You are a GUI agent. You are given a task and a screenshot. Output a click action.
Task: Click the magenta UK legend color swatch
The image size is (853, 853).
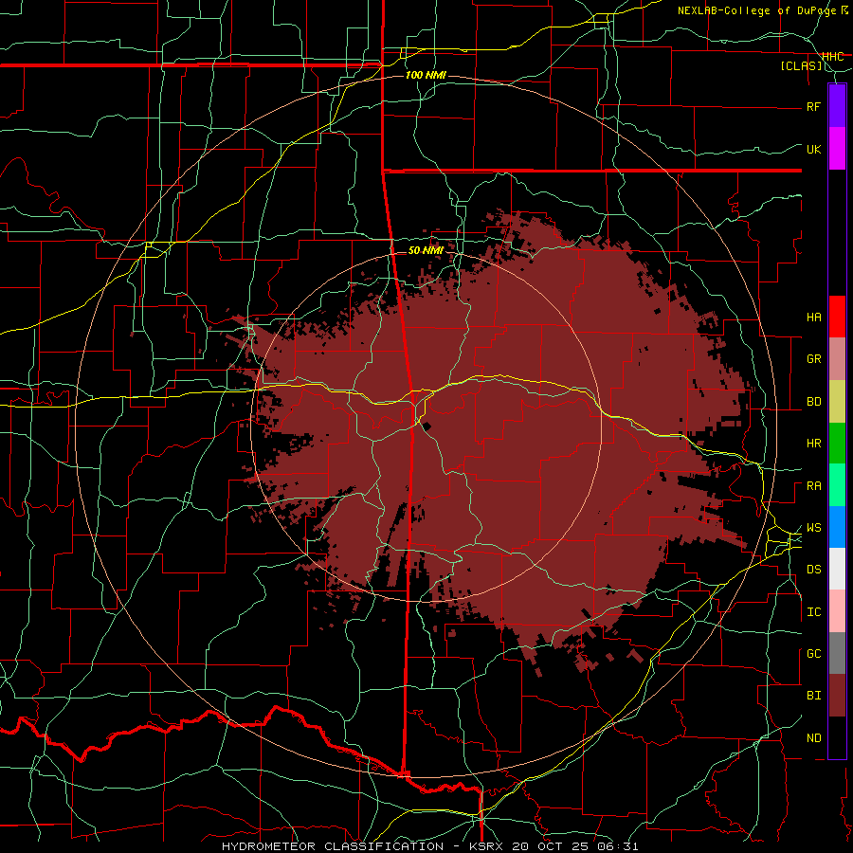pos(837,149)
